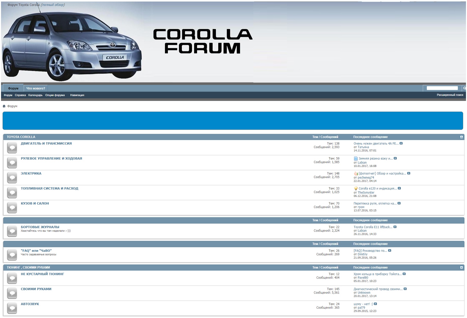This screenshot has height=318, width=467.
Task: Collapse the ТЮНИНГ, СВОИМИ РУКАМИ category
Action: point(461,268)
